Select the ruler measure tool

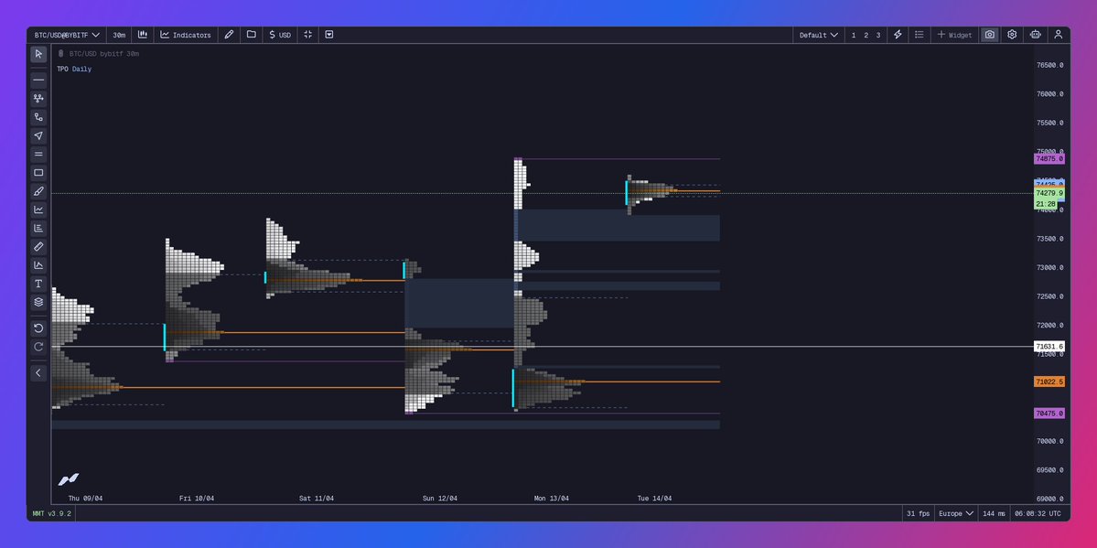click(x=38, y=246)
